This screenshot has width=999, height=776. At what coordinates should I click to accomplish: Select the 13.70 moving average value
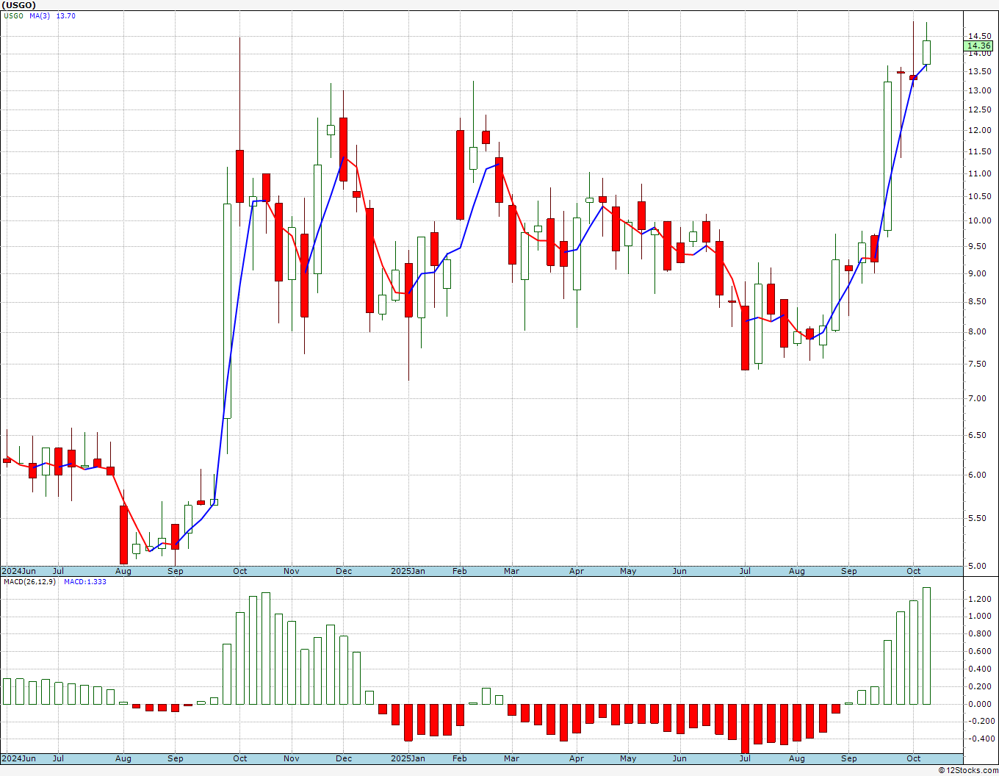[x=66, y=16]
